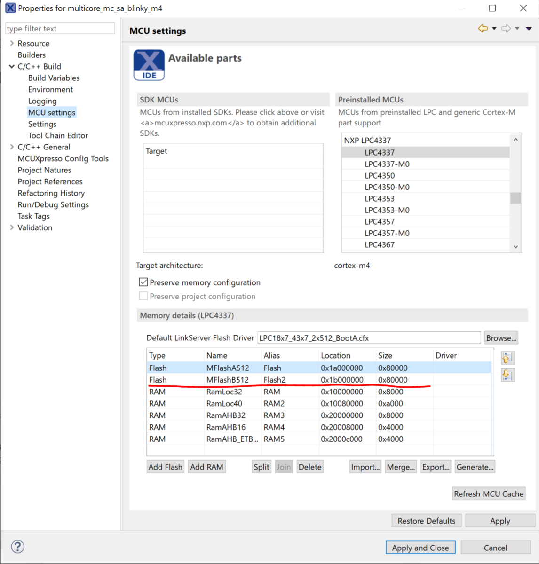Open the Environment properties page
This screenshot has width=539, height=564.
pos(50,89)
